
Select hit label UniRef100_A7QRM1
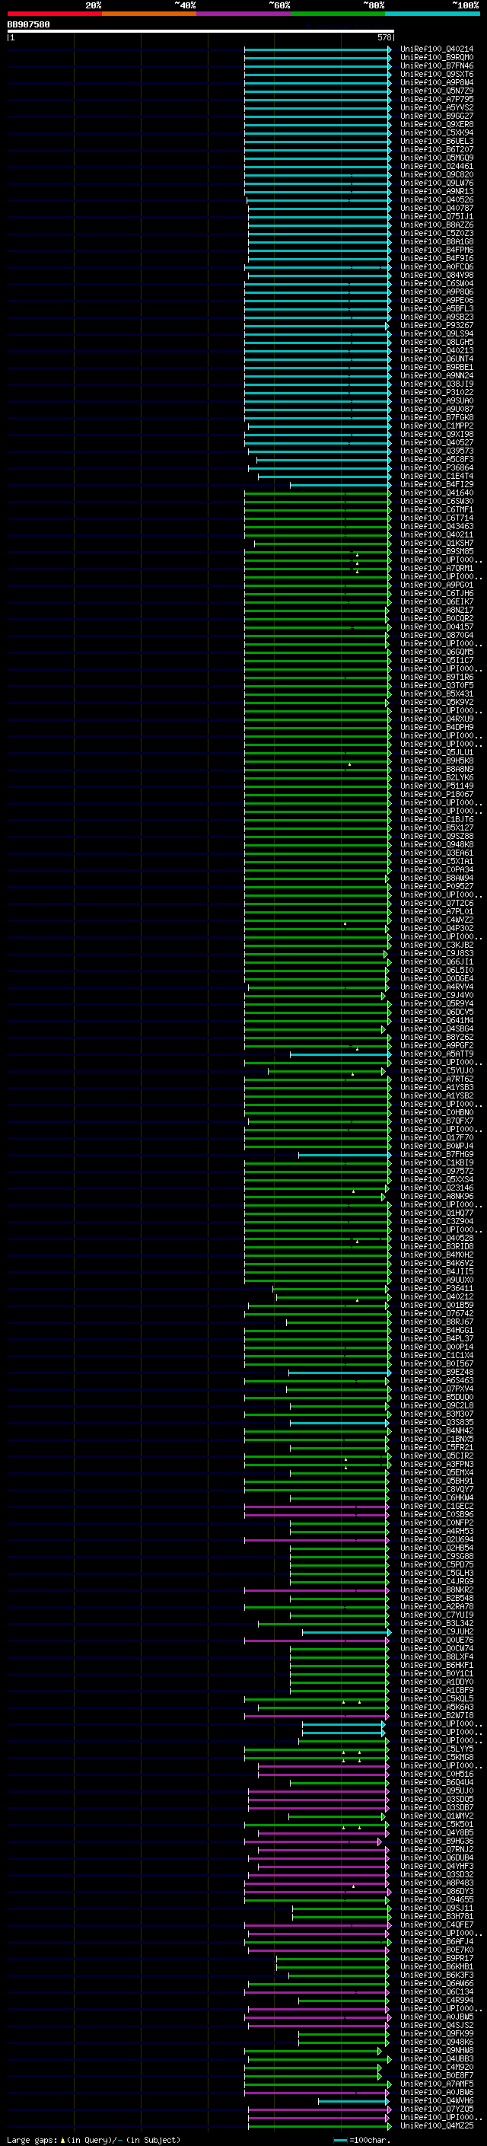437,569
